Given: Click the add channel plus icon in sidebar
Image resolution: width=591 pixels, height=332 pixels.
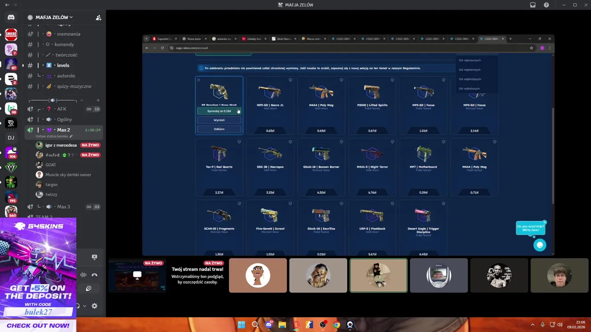Looking at the screenshot, I should click(x=98, y=100).
